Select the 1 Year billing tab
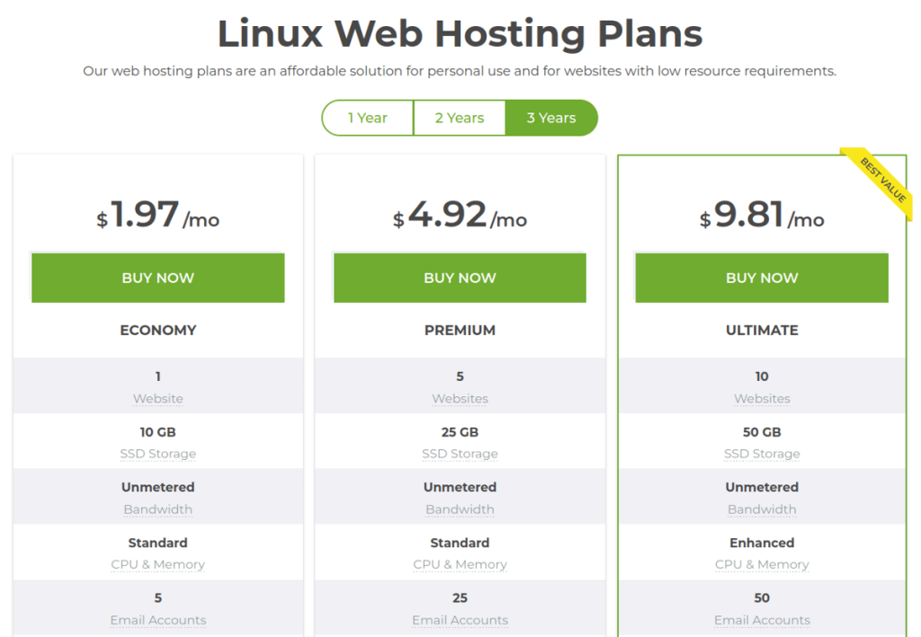Image resolution: width=921 pixels, height=637 pixels. coord(368,118)
